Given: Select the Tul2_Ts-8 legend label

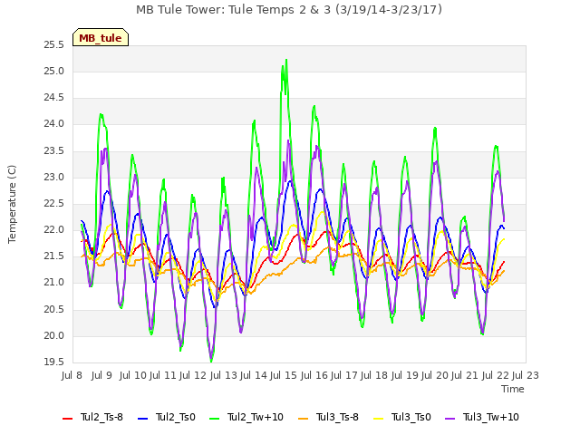Looking at the screenshot, I should 101,417.
